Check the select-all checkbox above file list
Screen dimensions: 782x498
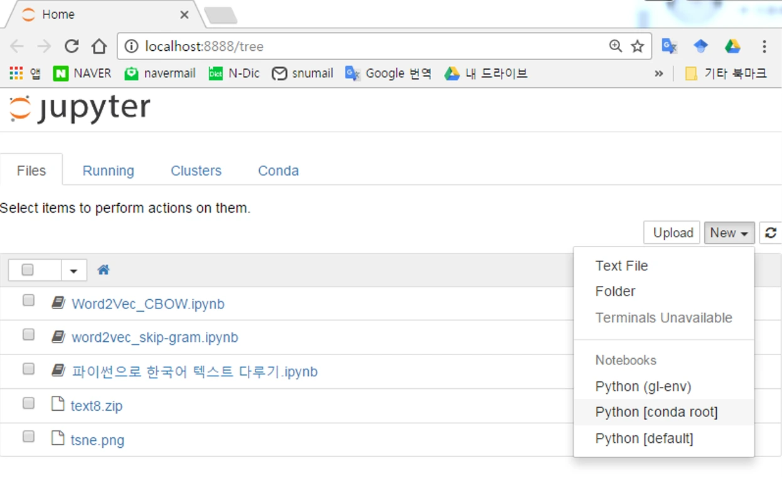click(x=28, y=269)
